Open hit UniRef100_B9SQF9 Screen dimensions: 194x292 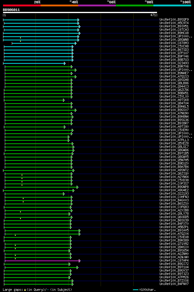tap(174, 19)
